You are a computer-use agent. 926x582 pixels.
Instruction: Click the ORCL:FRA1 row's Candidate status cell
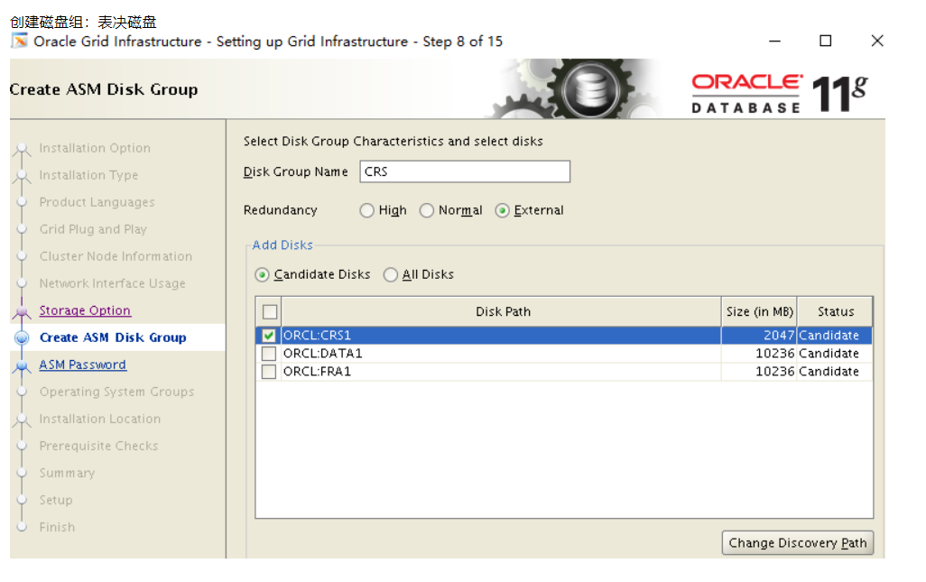point(835,372)
